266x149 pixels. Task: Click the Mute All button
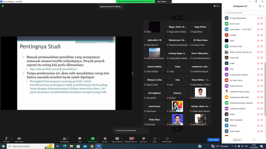237,140
